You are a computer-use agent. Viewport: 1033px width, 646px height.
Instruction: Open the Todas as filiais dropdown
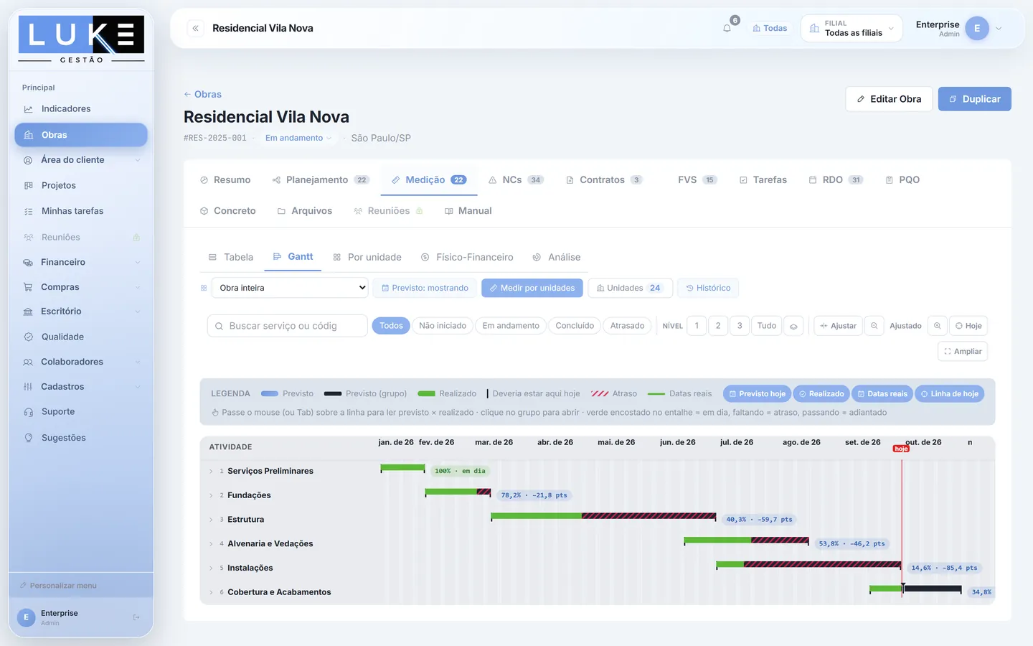[852, 29]
